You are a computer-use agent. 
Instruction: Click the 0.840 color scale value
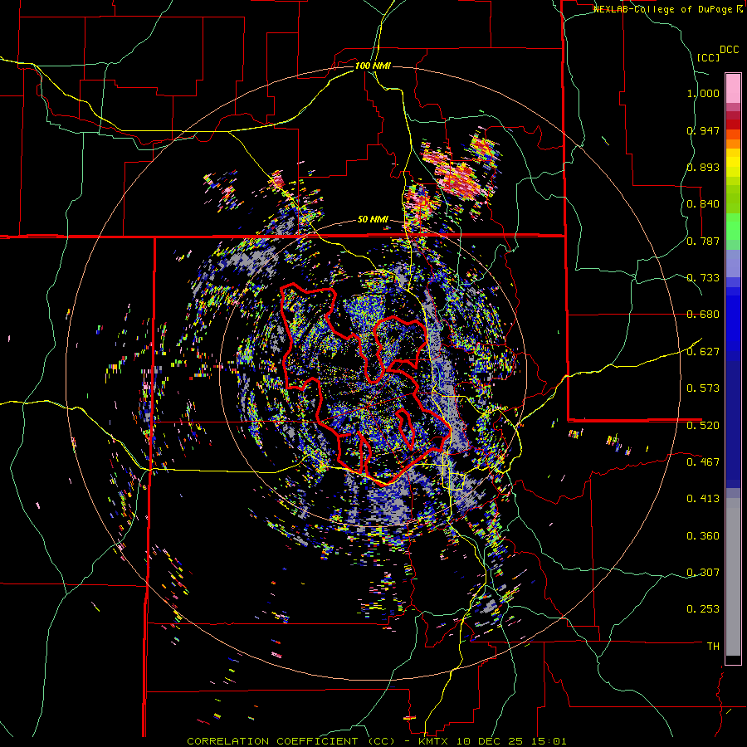tap(703, 204)
